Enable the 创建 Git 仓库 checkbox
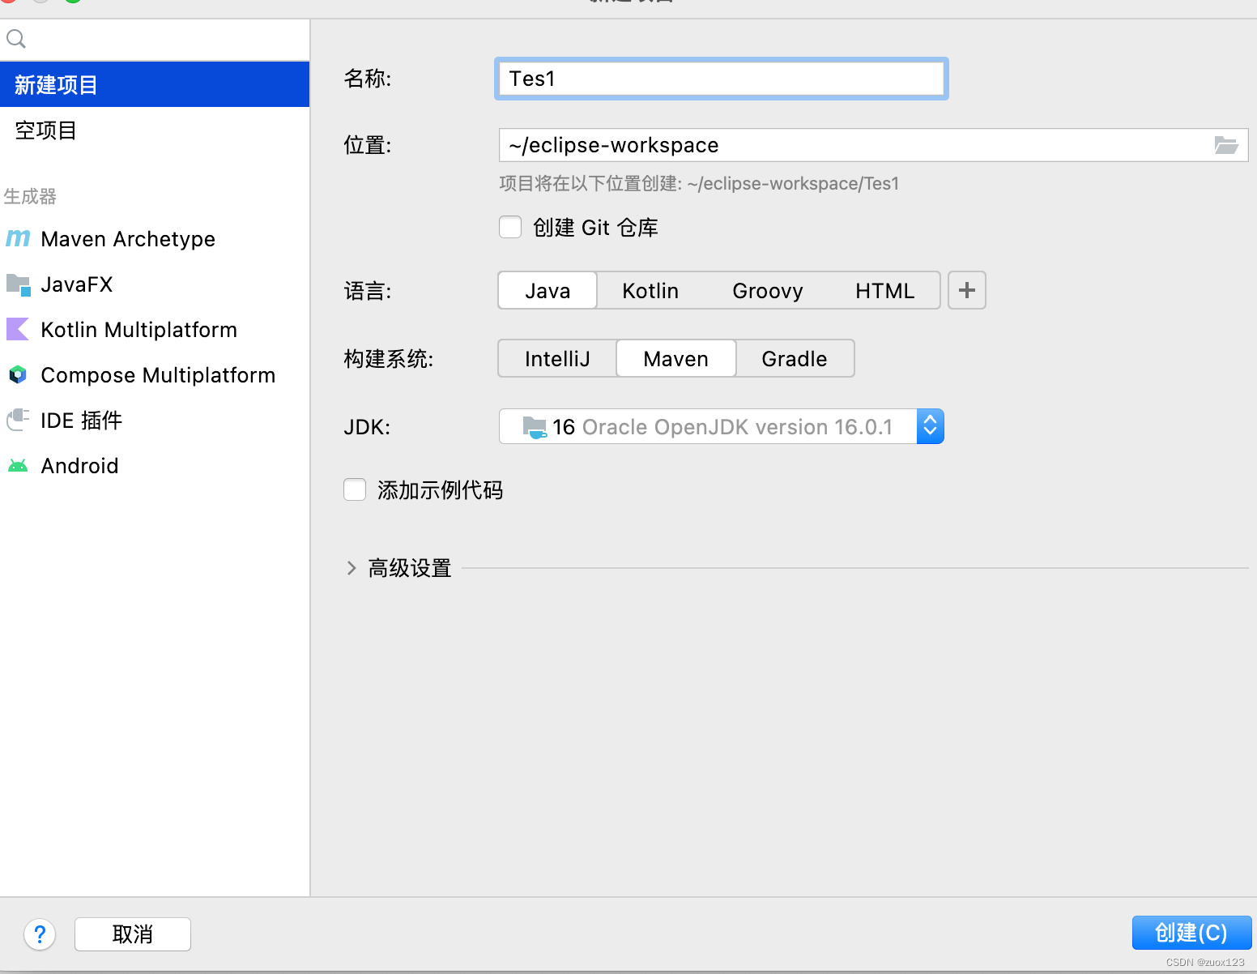The height and width of the screenshot is (974, 1257). click(510, 227)
